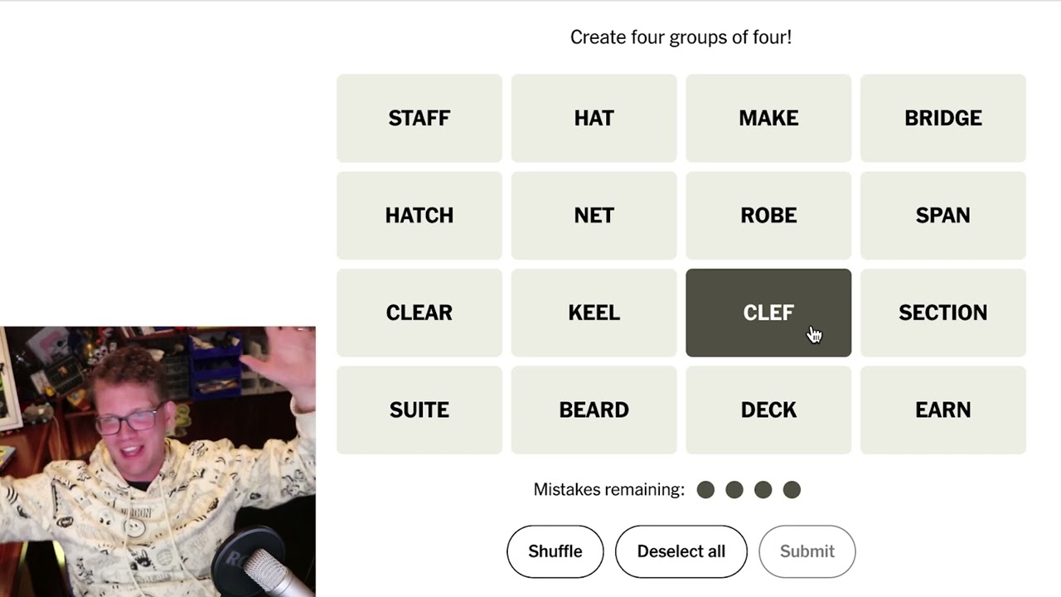
Task: Select the STAFF word tile
Action: tap(419, 118)
